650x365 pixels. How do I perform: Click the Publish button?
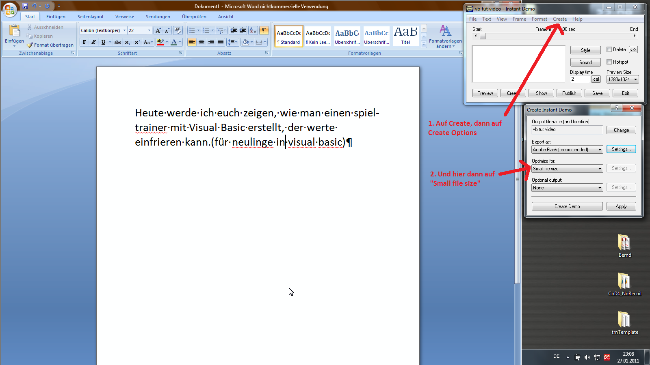tap(569, 93)
